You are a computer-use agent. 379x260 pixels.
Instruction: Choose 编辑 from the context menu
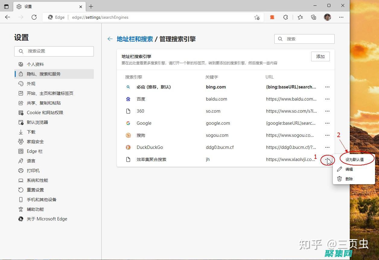click(x=349, y=169)
